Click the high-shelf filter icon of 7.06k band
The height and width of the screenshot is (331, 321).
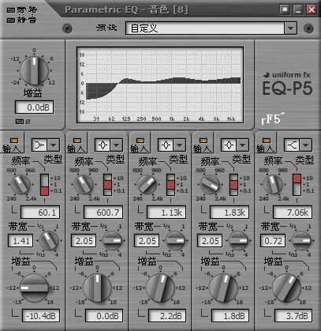coord(292,145)
